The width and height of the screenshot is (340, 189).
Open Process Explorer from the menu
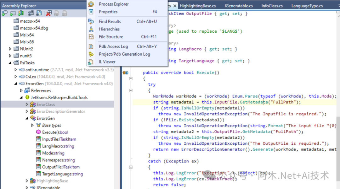click(114, 4)
